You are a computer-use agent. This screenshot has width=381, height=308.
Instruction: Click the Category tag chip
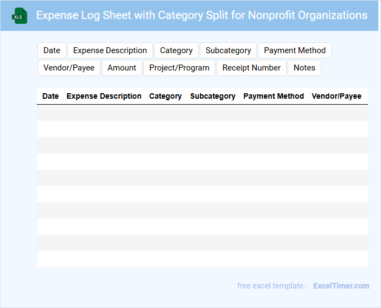[176, 50]
